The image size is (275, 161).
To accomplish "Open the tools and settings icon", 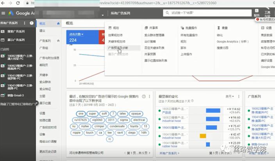I will click(x=267, y=13).
